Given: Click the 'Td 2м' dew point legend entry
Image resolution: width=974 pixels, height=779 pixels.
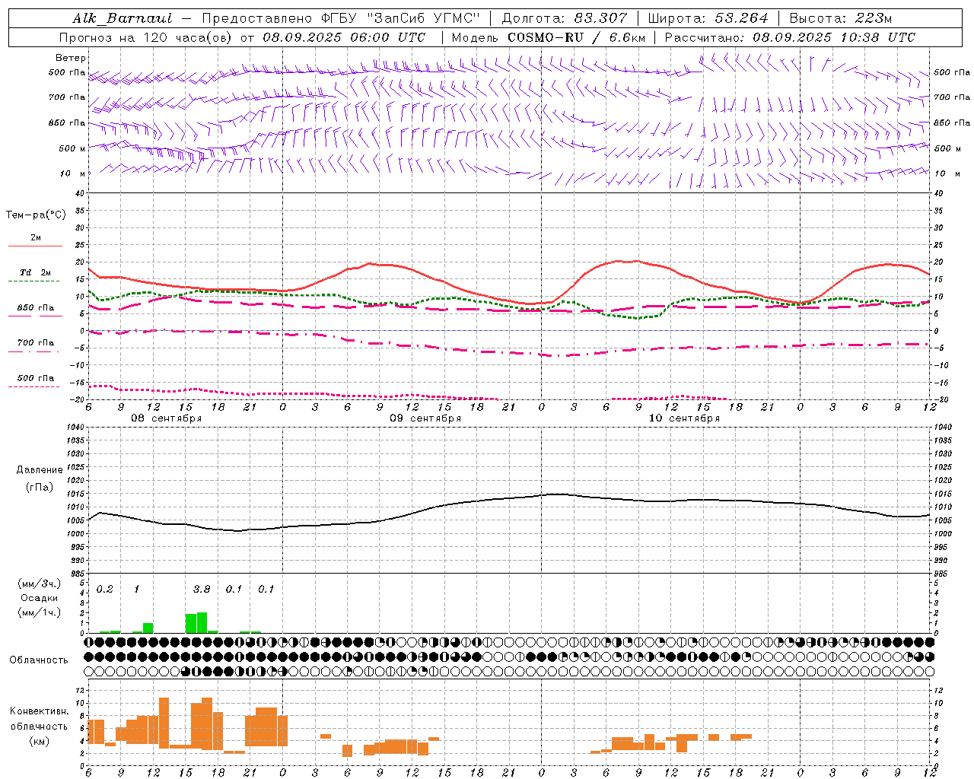Looking at the screenshot, I should [x=36, y=272].
